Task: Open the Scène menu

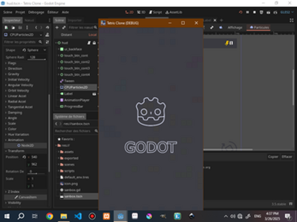Action: (8, 12)
